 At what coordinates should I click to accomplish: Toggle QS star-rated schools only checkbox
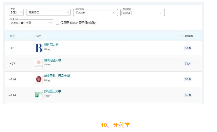tap(57, 23)
